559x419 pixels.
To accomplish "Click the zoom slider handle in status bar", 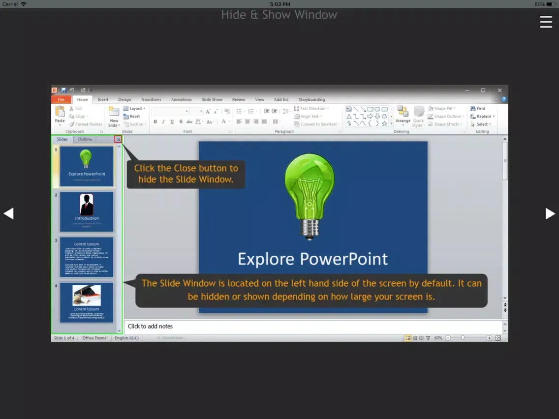I will 463,337.
